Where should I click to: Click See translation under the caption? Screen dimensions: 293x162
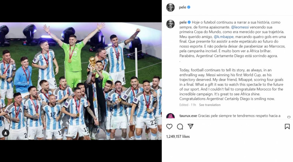(209, 105)
